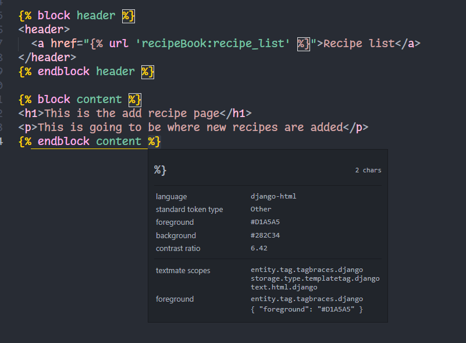
Task: Click the 'content' word in block content
Action: 99,100
